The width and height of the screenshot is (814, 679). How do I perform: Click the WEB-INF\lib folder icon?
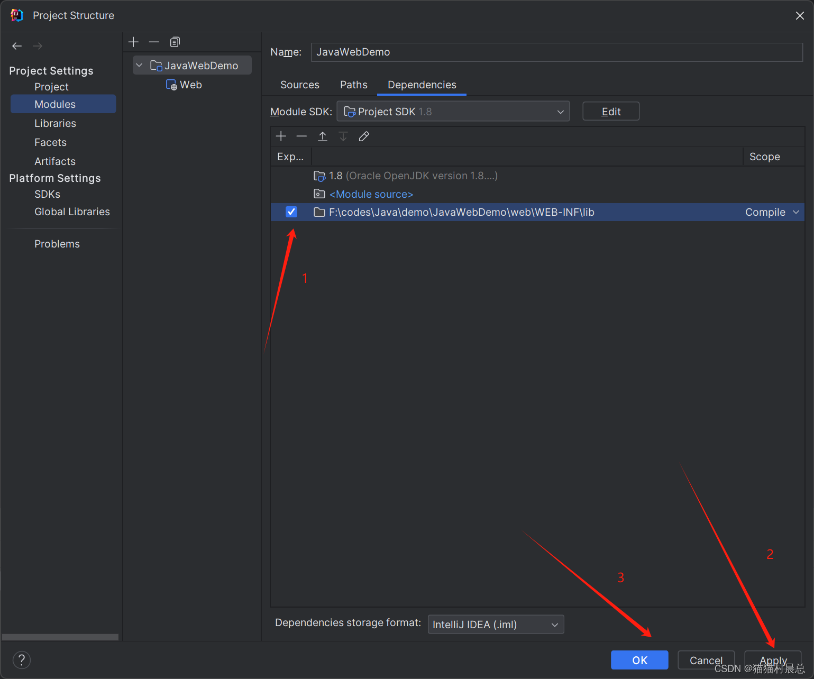[319, 212]
